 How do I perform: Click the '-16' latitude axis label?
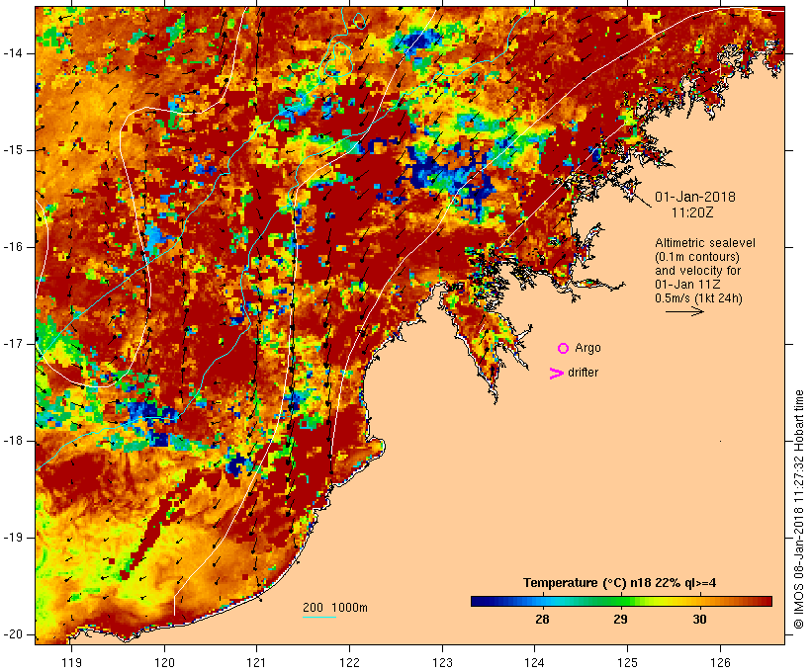pos(13,247)
